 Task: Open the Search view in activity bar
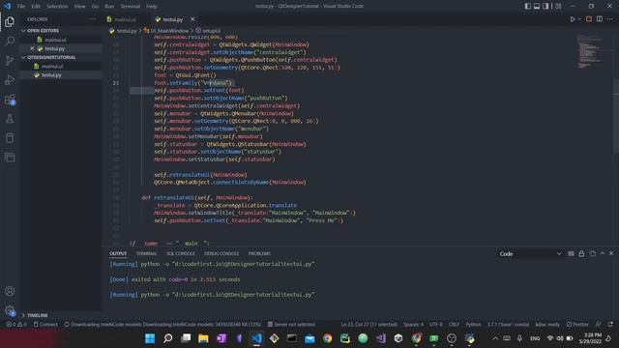pyautogui.click(x=10, y=41)
